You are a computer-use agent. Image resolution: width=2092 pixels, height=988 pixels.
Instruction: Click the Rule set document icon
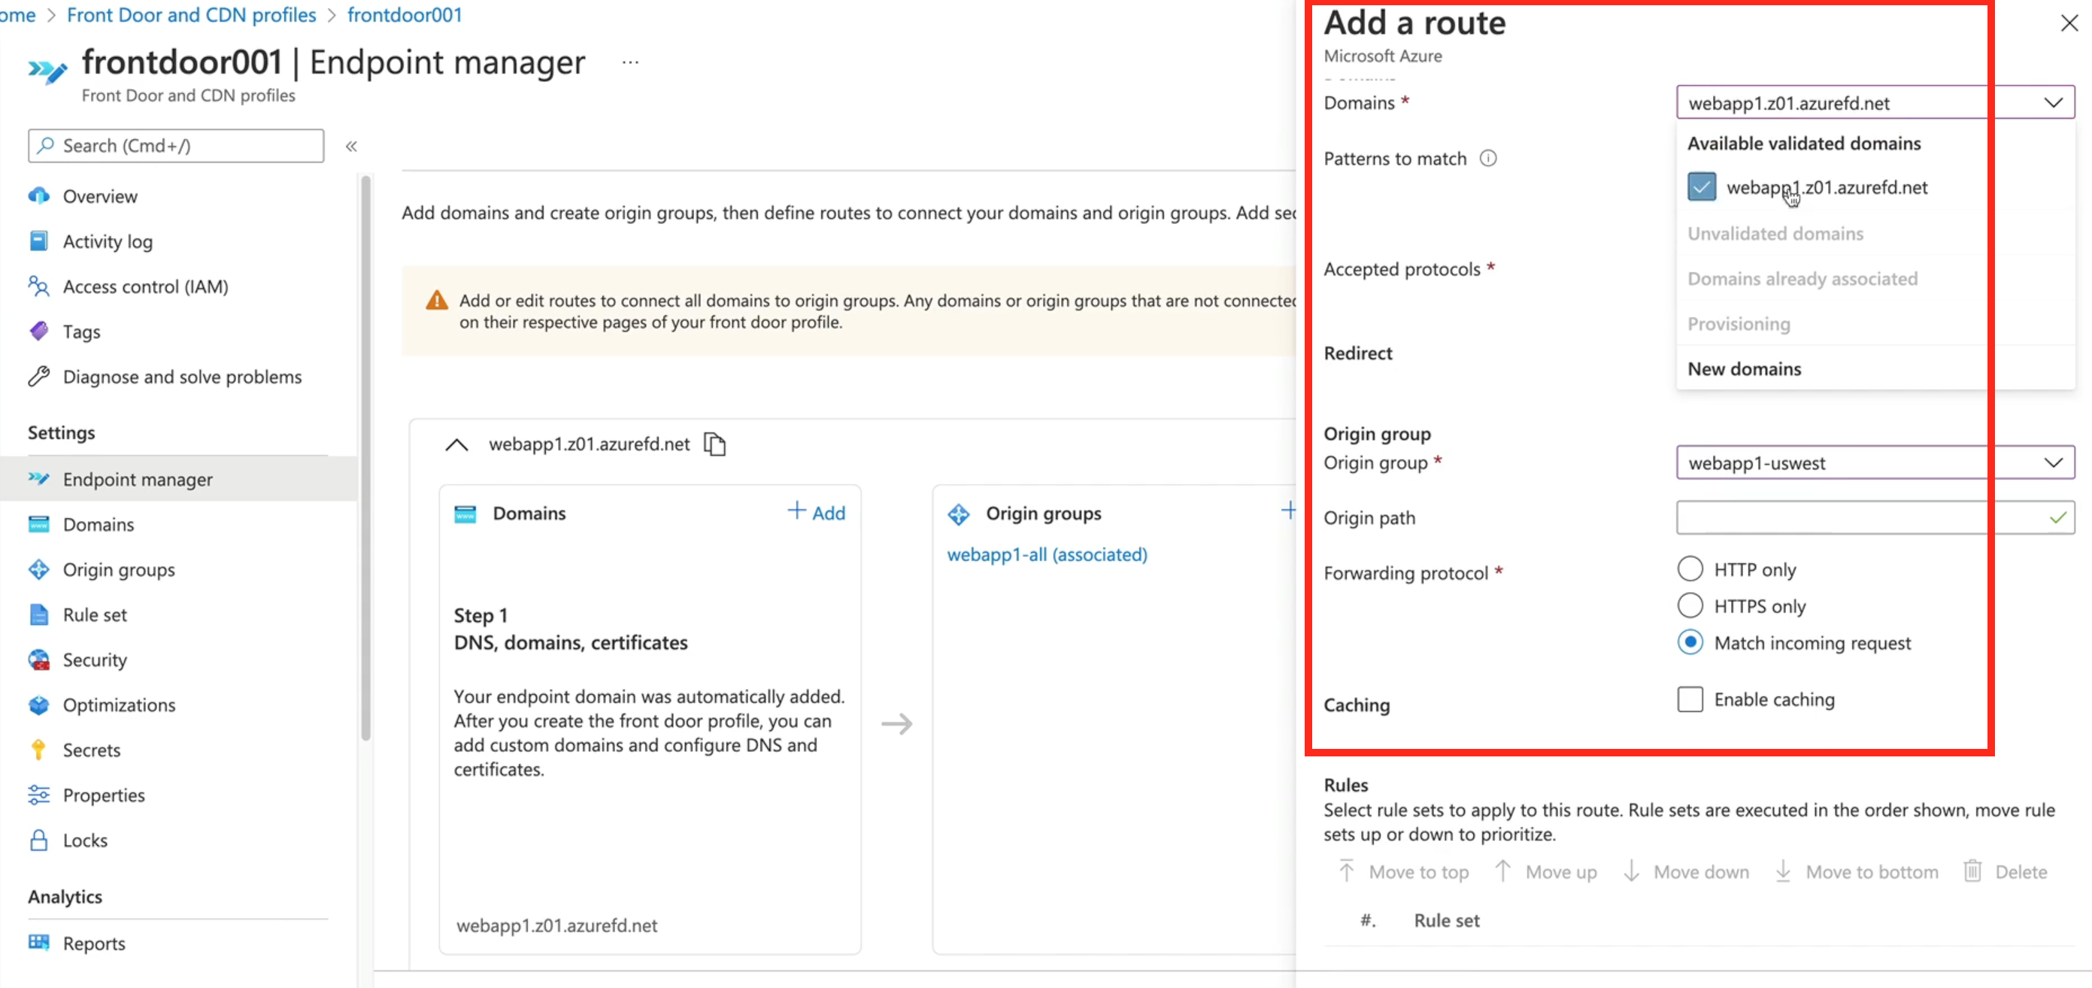[38, 614]
